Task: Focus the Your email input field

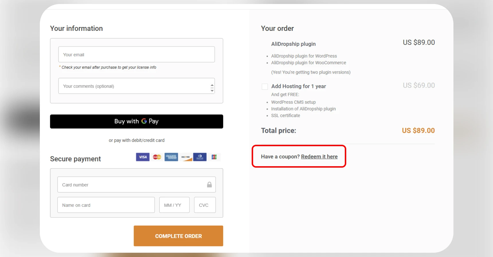Action: (x=136, y=54)
